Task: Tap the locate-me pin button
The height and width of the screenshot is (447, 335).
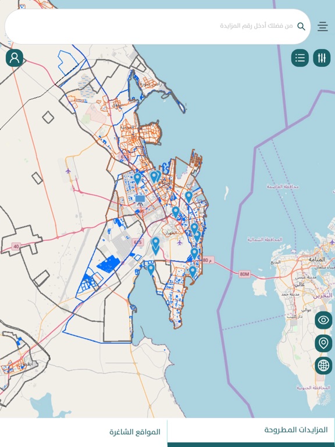Action: 323,343
